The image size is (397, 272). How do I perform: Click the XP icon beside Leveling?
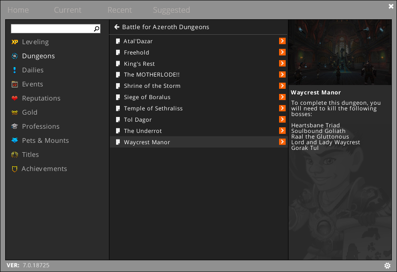[x=15, y=42]
